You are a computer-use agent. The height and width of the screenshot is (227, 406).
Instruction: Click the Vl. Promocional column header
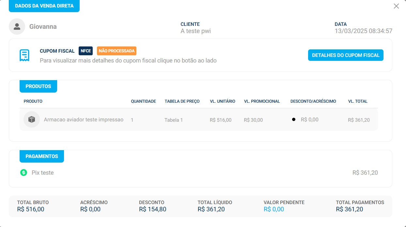pos(262,101)
